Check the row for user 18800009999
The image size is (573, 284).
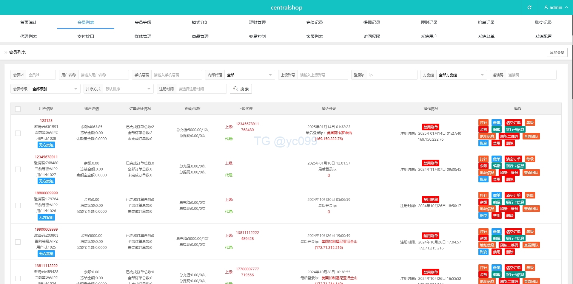[x=18, y=206]
